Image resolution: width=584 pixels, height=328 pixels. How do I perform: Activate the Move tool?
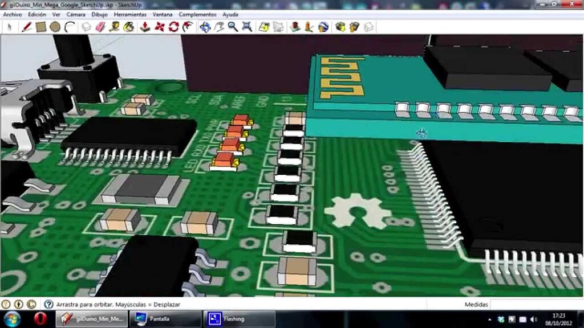pyautogui.click(x=160, y=26)
